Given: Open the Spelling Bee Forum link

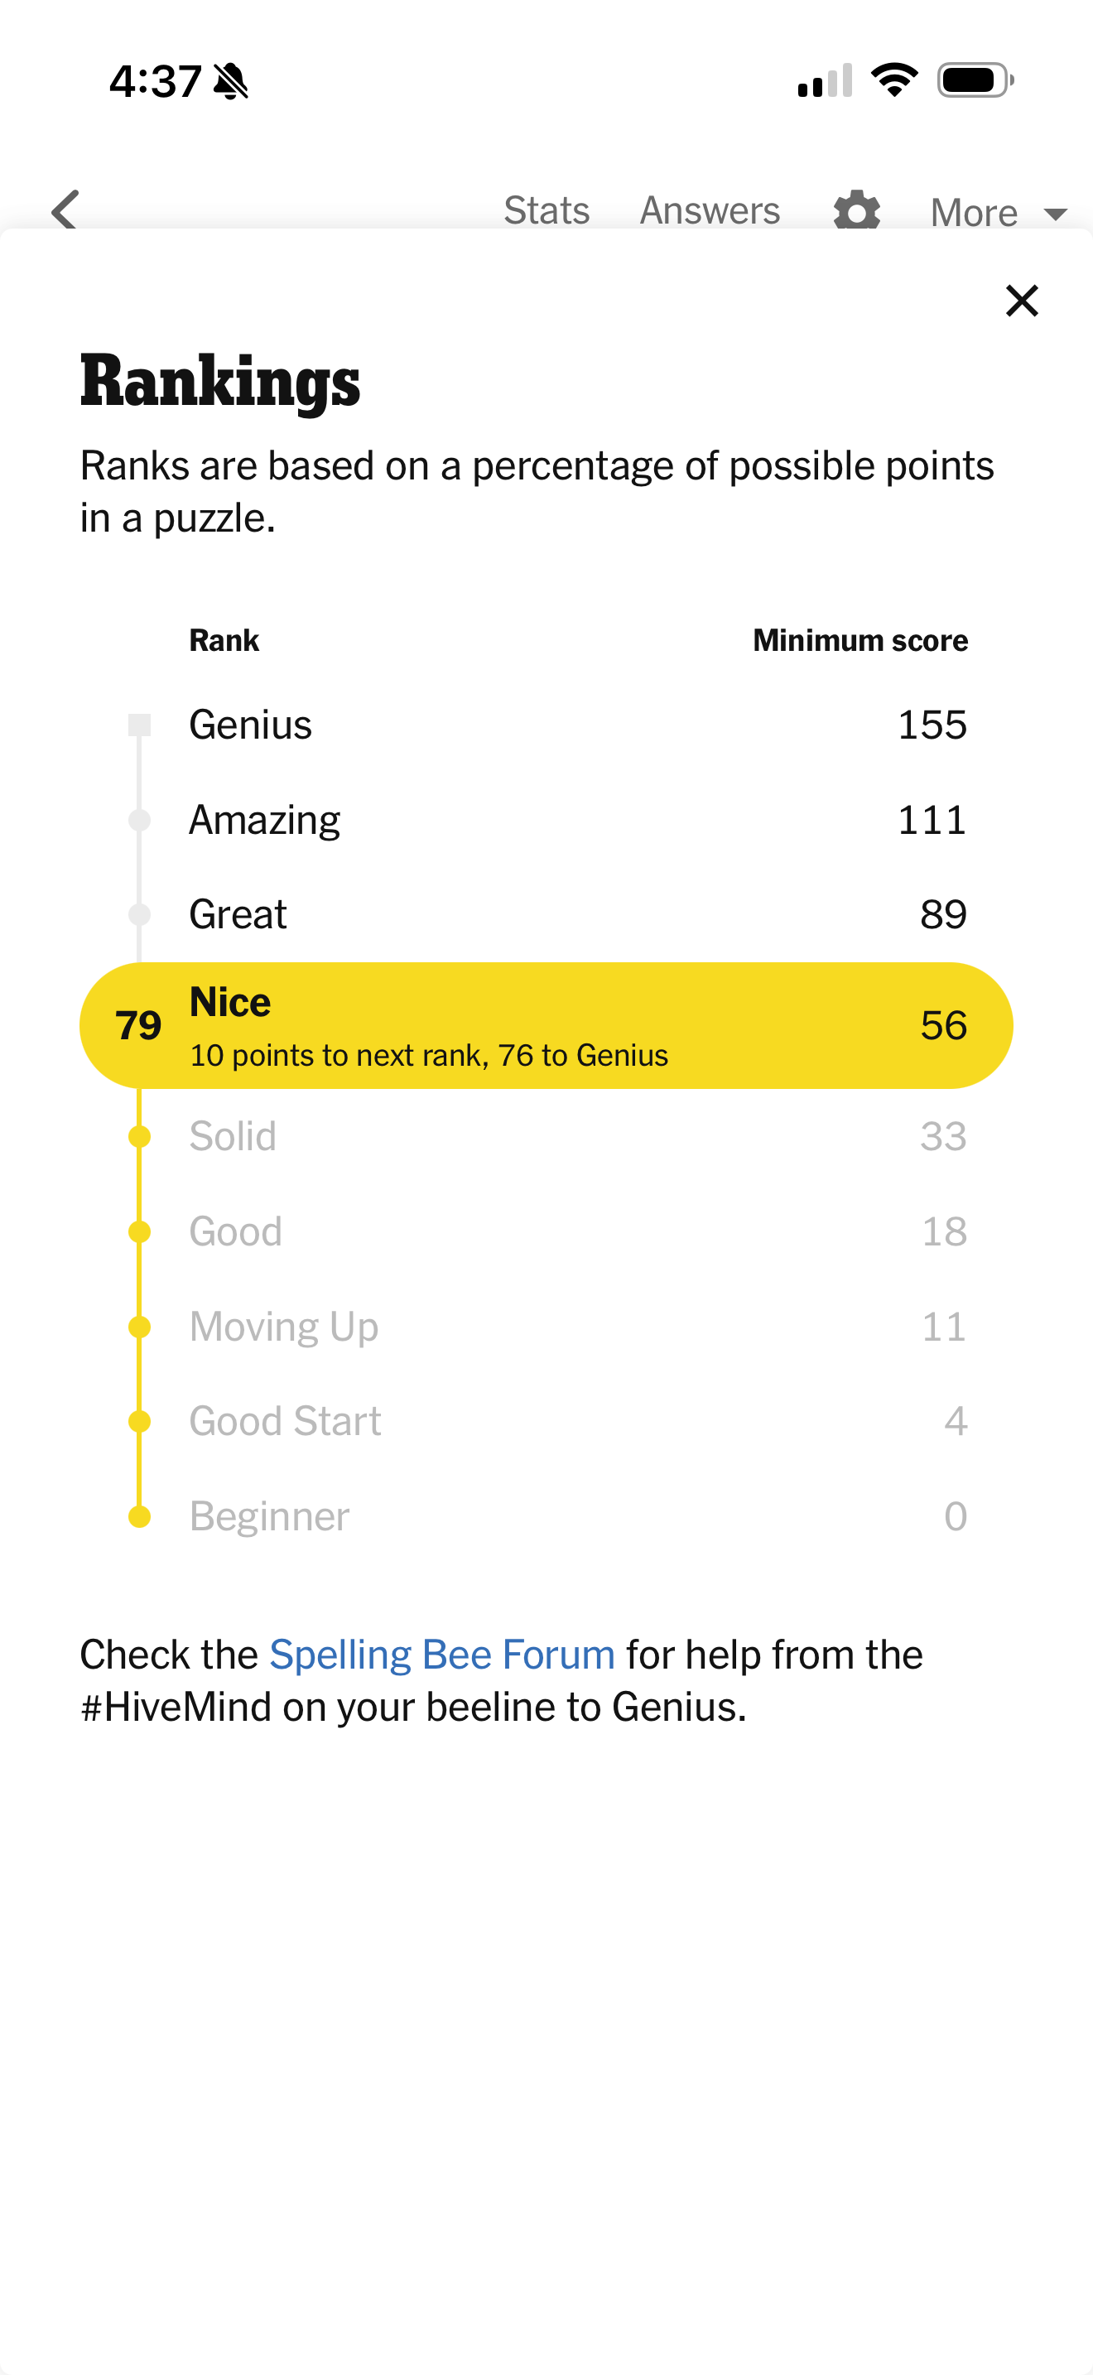Looking at the screenshot, I should pyautogui.click(x=441, y=1655).
